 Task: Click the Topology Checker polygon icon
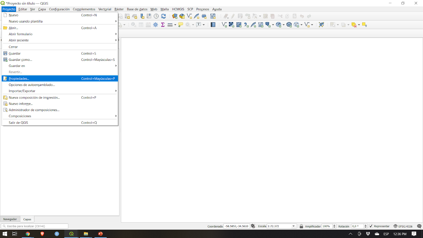click(321, 25)
